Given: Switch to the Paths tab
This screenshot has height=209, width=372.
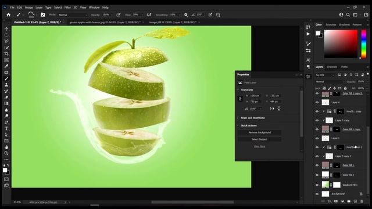Looking at the screenshot, I should pyautogui.click(x=344, y=67).
